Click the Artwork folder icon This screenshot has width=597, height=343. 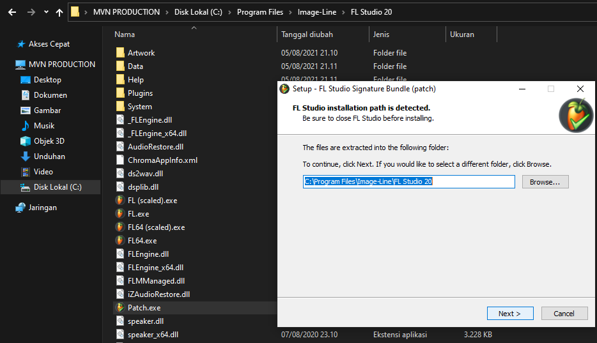coord(120,52)
